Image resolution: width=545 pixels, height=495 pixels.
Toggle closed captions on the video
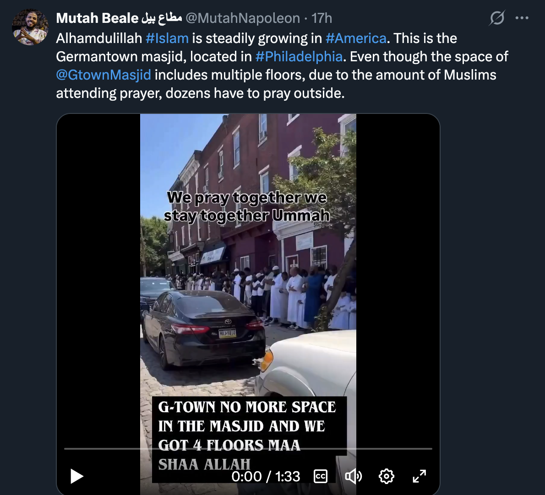point(321,476)
